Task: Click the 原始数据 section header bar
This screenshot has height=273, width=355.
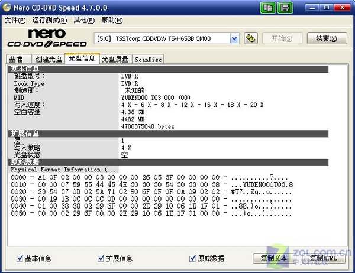Action: tap(168, 162)
